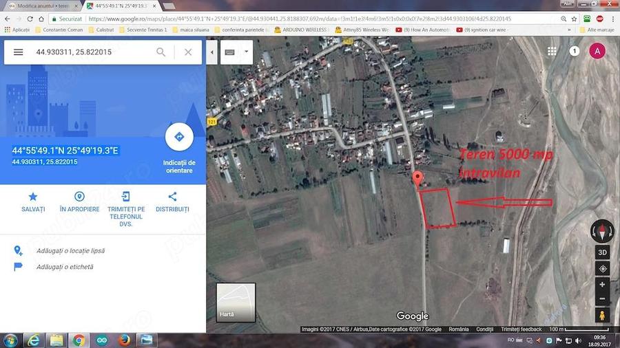The height and width of the screenshot is (348, 620).
Task: Click the red location pin on map
Action: [417, 178]
